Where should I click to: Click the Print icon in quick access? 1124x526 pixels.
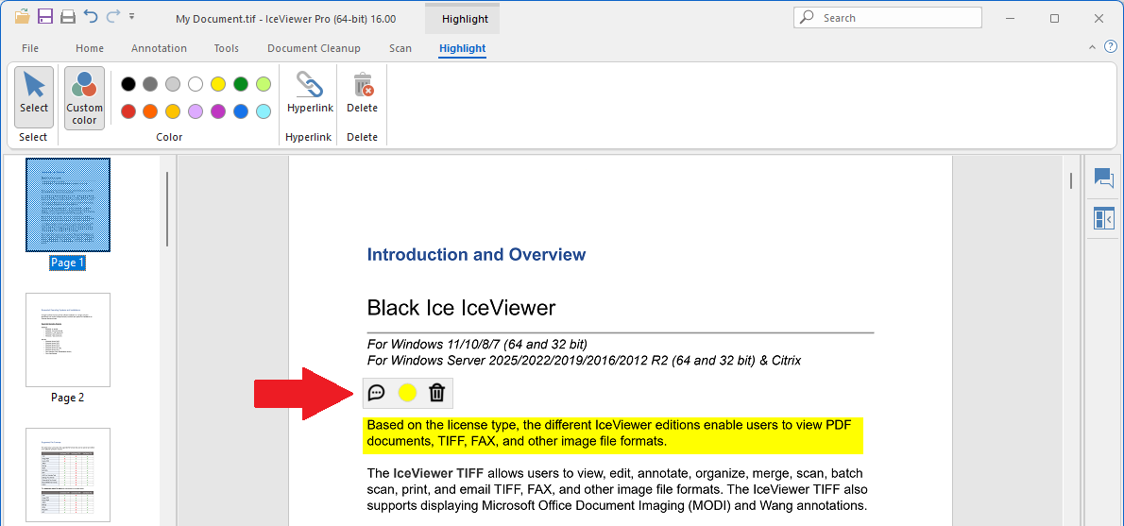pos(68,16)
